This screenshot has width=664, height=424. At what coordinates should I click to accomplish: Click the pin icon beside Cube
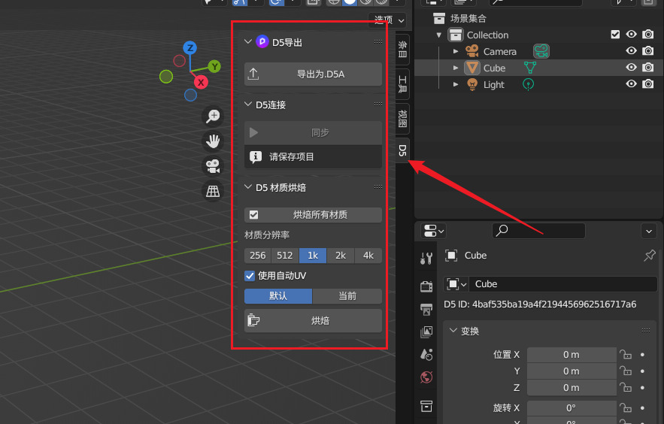[649, 255]
